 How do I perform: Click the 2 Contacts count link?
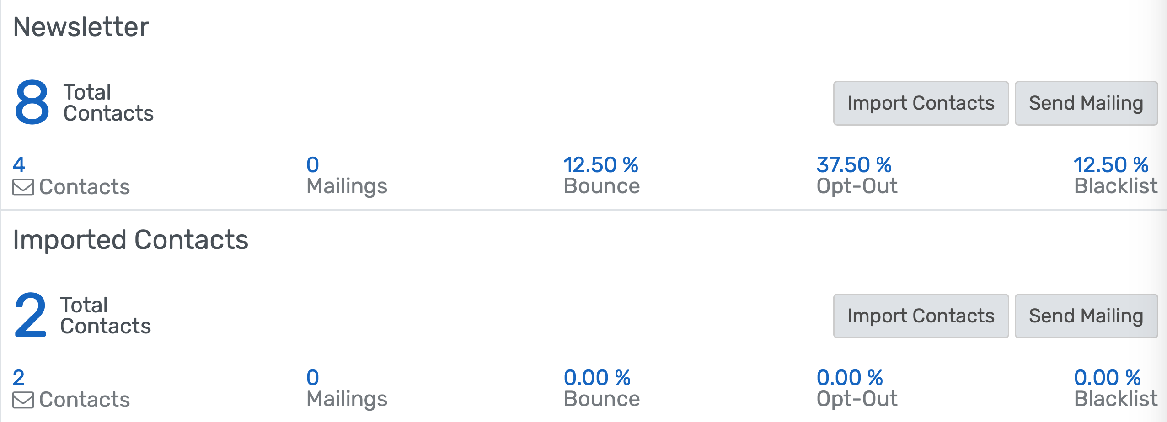tap(19, 378)
